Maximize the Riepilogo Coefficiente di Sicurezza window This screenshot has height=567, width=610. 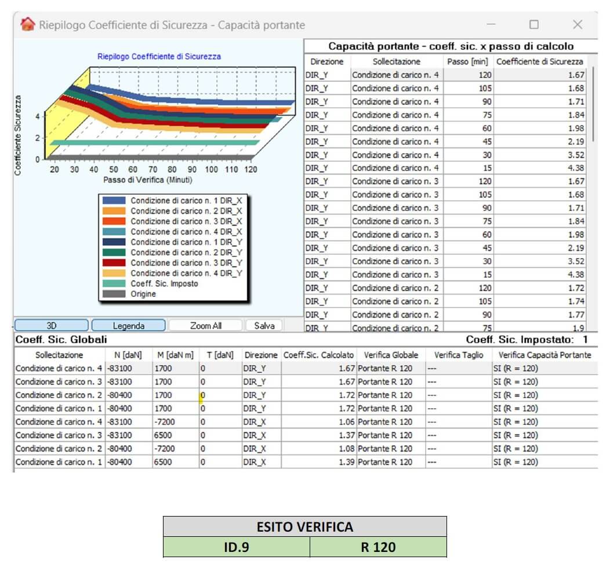click(x=534, y=24)
